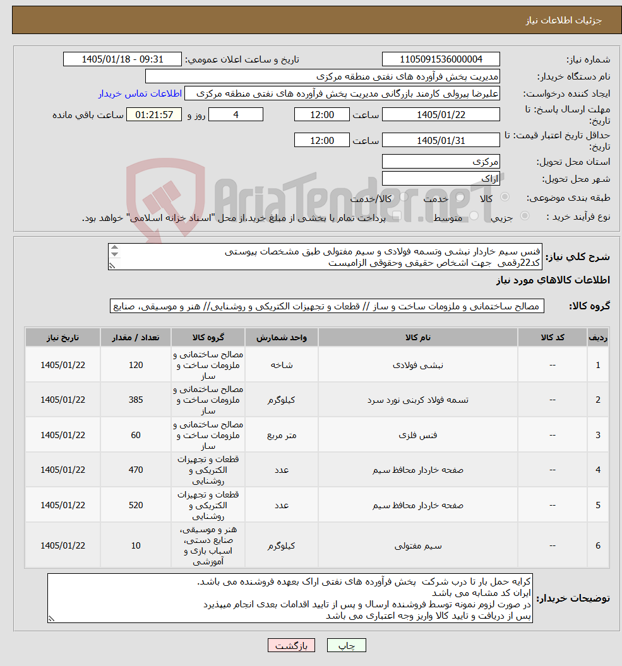Image resolution: width=622 pixels, height=666 pixels.
Task: Click the توضیحات خریدار buyer notes textarea
Action: coord(290,598)
